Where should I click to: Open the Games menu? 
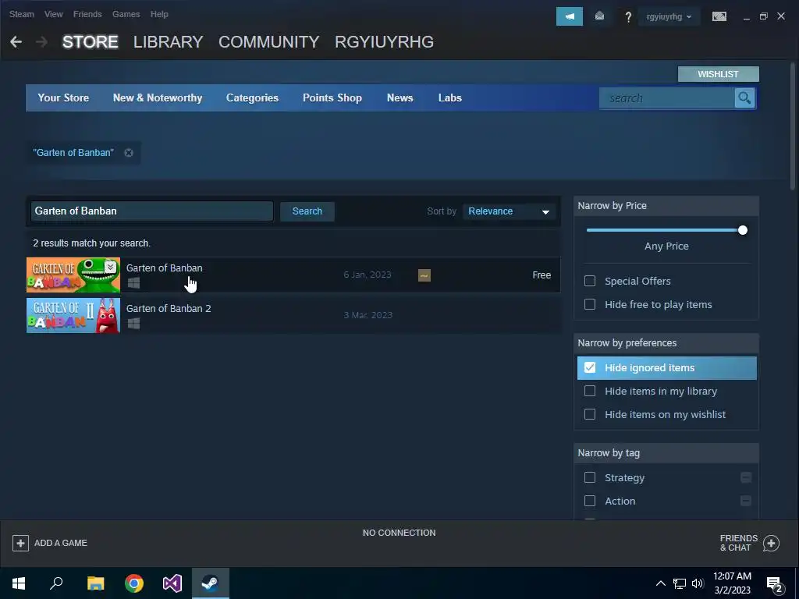126,14
